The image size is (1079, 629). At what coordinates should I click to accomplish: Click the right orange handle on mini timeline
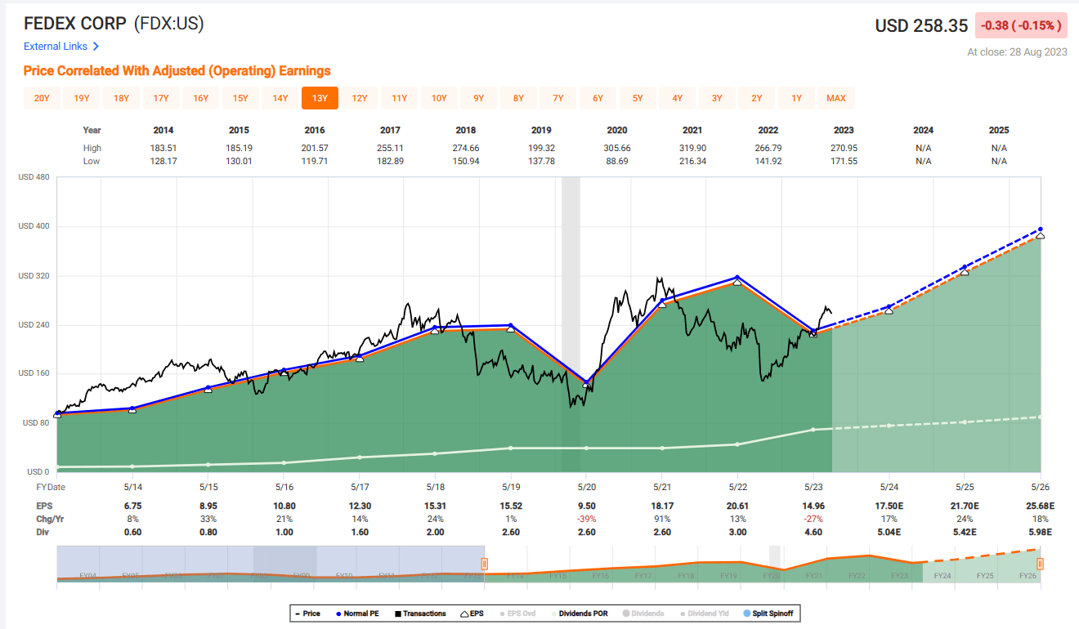(1040, 564)
